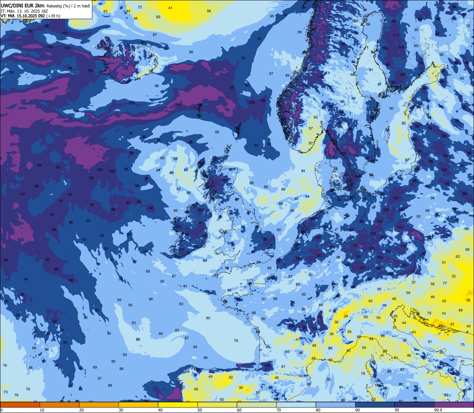Screen dimensions: 474x413
Task: Select the navy 95–99.9 legend segment
Action: [x=414, y=404]
